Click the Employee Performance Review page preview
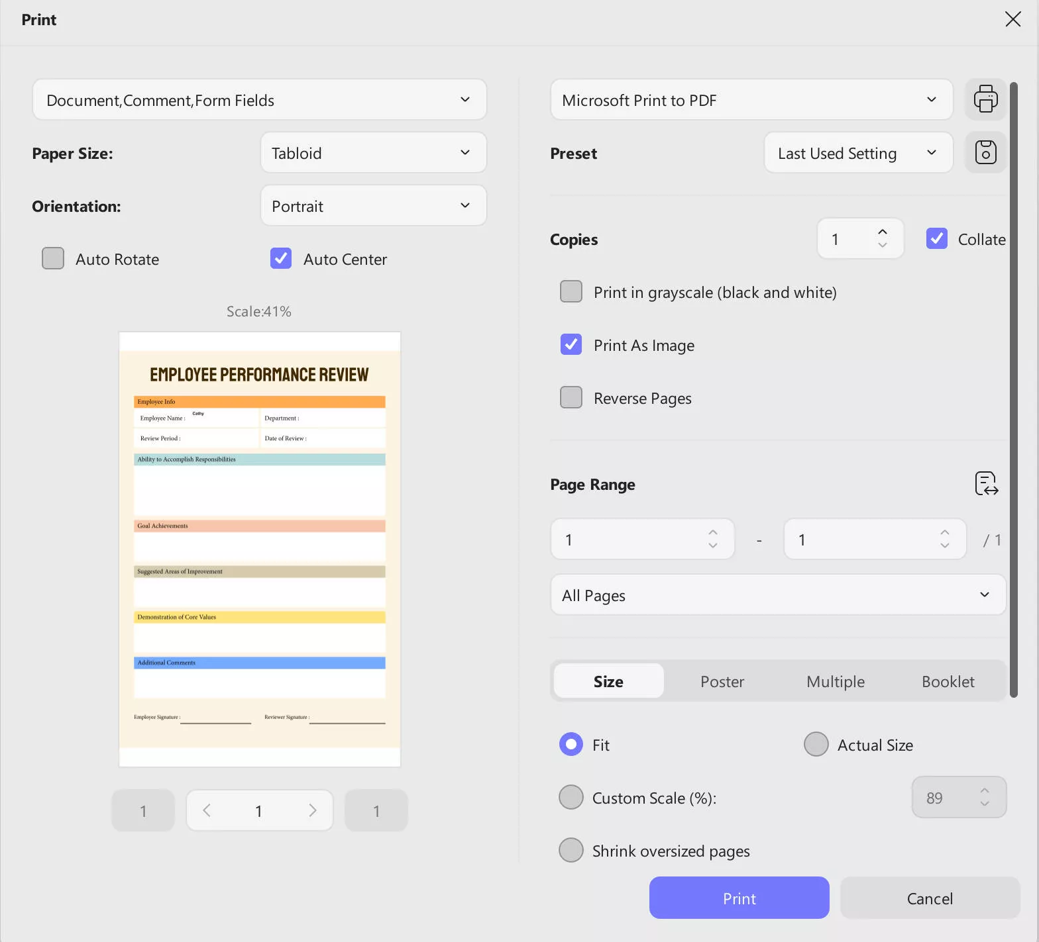1039x942 pixels. (x=260, y=549)
